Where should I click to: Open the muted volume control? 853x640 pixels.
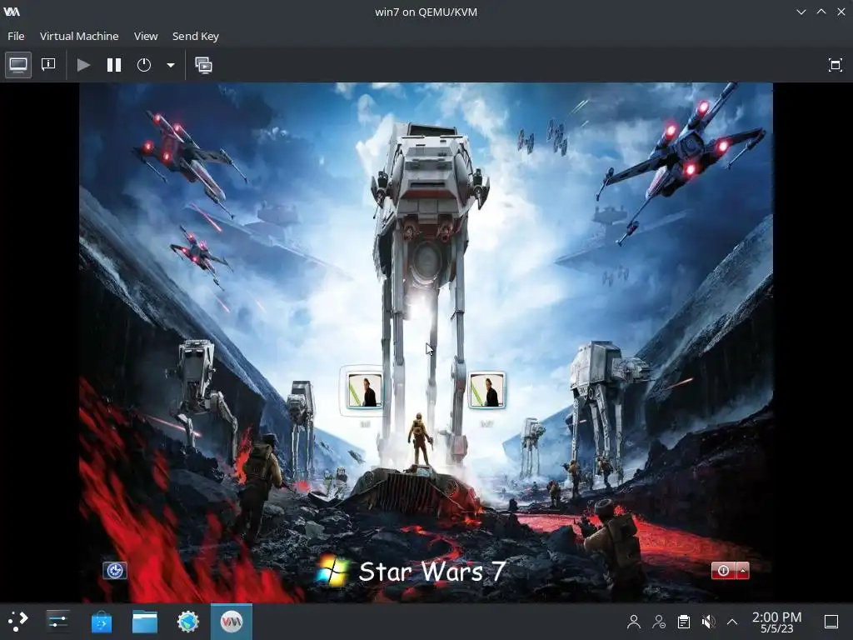click(708, 622)
